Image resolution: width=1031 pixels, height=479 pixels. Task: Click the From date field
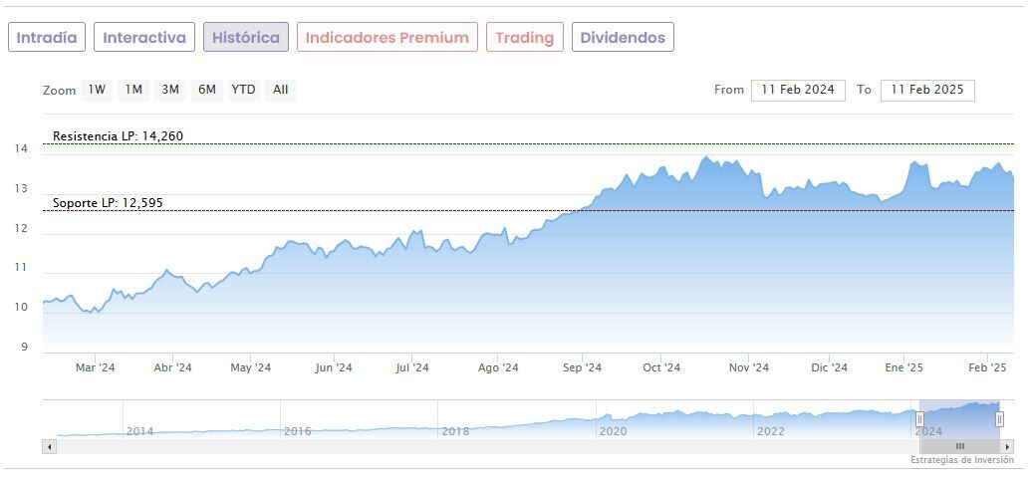(x=798, y=90)
